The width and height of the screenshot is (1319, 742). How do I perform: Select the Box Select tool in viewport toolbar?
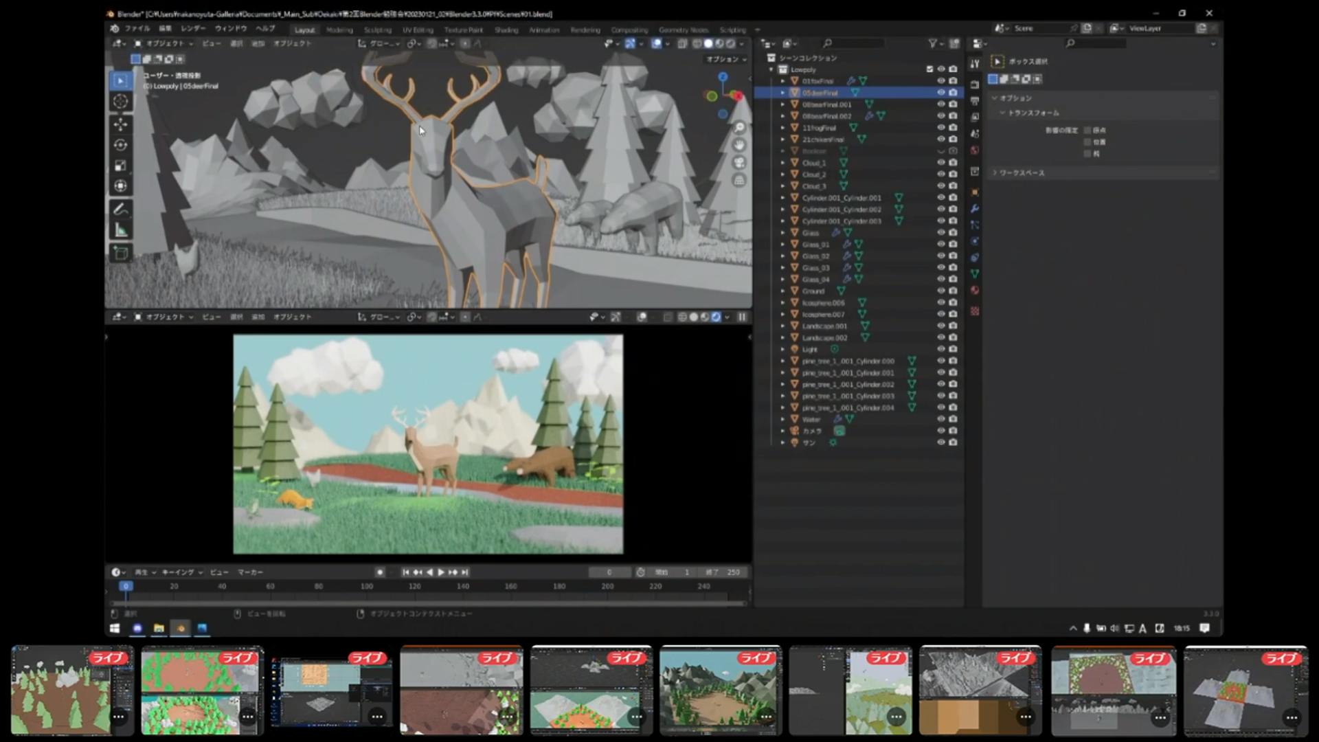pyautogui.click(x=120, y=80)
